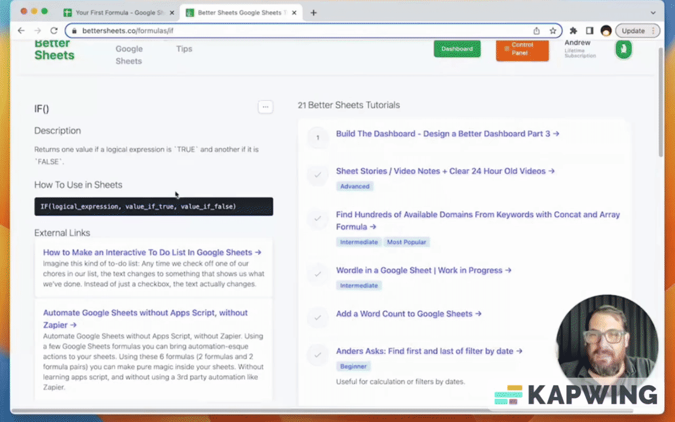Click the 'Description' heading
The image size is (675, 422).
(57, 130)
